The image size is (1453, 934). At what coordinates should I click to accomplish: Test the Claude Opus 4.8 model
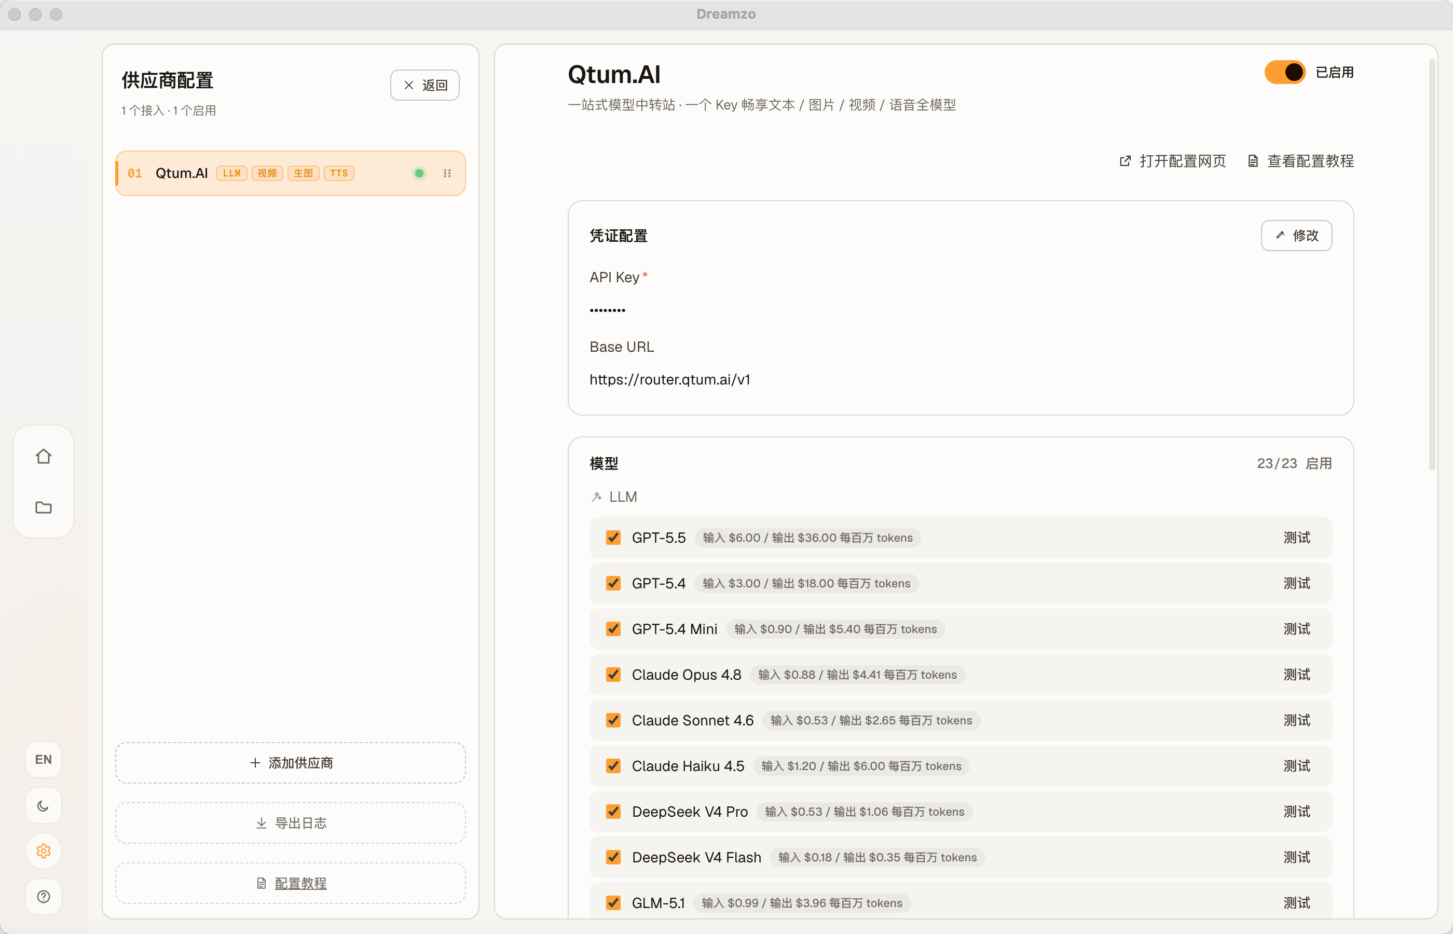pyautogui.click(x=1296, y=675)
